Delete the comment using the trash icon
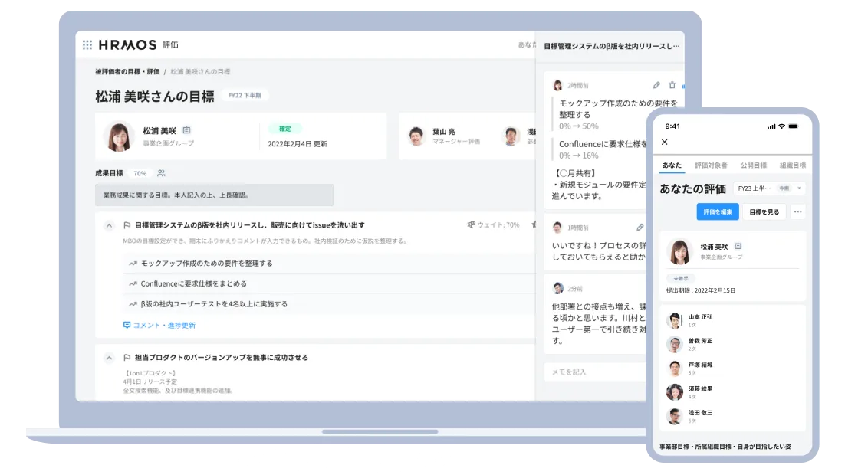This screenshot has height=475, width=845. [672, 86]
